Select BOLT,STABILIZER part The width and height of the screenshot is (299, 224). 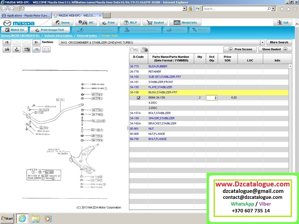(x=160, y=113)
